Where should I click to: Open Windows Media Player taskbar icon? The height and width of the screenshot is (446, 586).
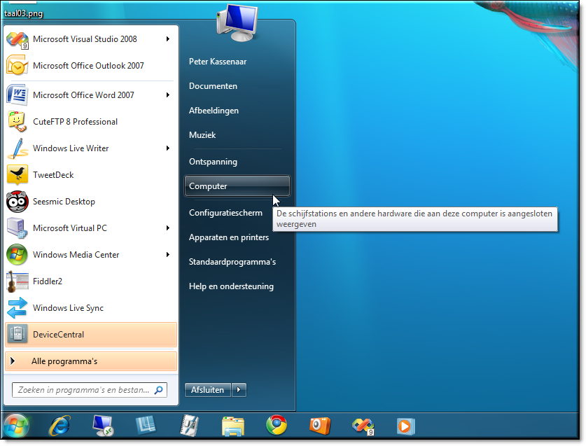point(405,426)
